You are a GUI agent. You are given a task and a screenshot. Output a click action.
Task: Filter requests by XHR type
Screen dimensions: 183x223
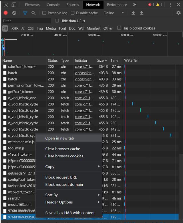click(15, 28)
